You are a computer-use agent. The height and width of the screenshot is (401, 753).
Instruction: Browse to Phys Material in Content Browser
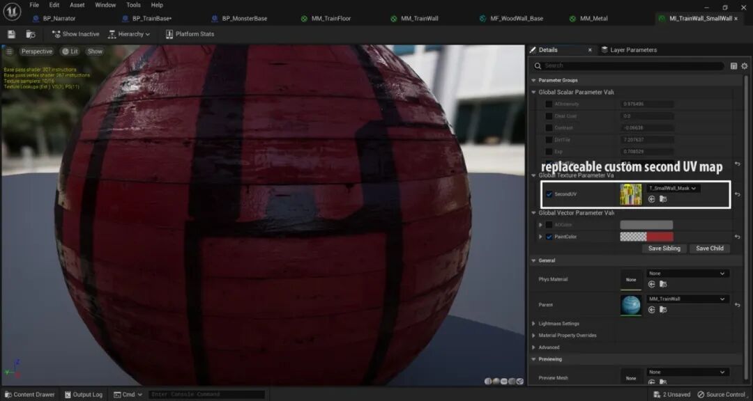(x=663, y=284)
